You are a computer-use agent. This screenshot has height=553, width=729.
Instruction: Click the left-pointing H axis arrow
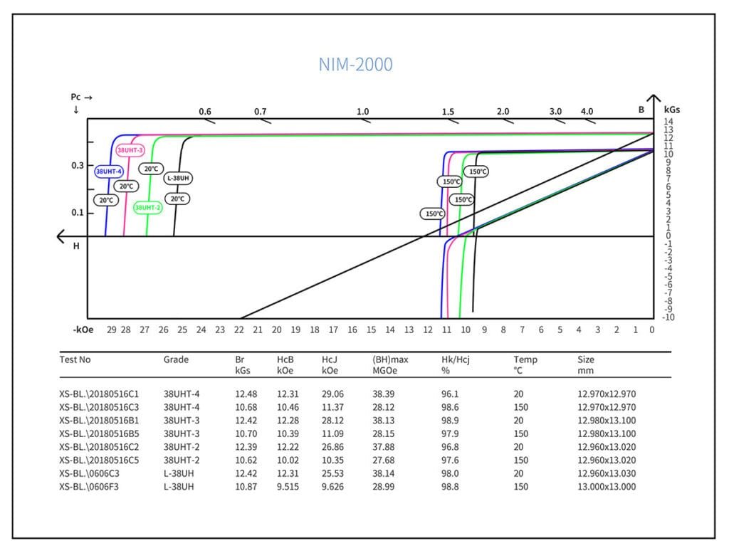coord(64,236)
